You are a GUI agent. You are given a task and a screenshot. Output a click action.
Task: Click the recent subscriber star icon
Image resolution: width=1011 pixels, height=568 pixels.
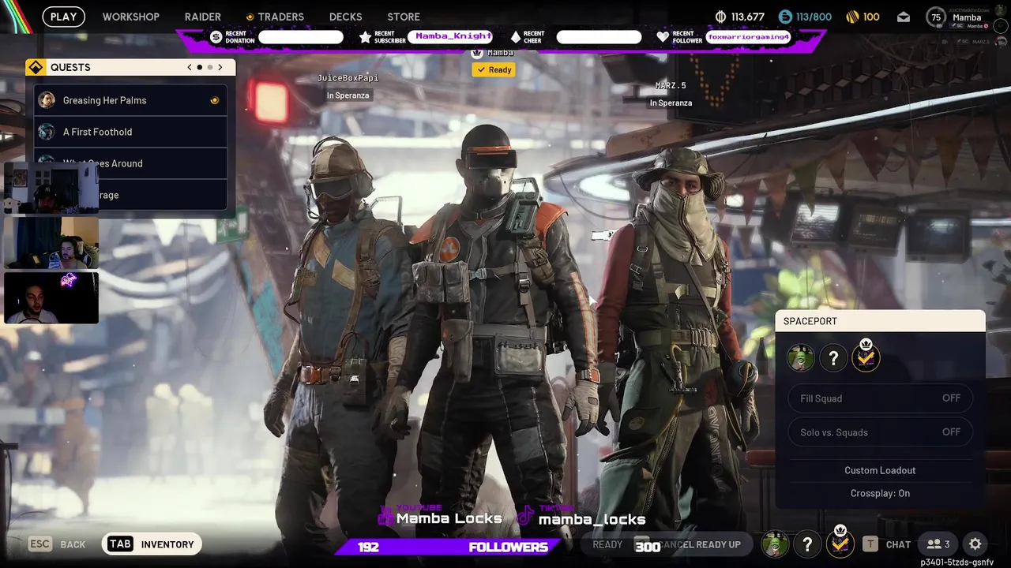click(x=365, y=37)
